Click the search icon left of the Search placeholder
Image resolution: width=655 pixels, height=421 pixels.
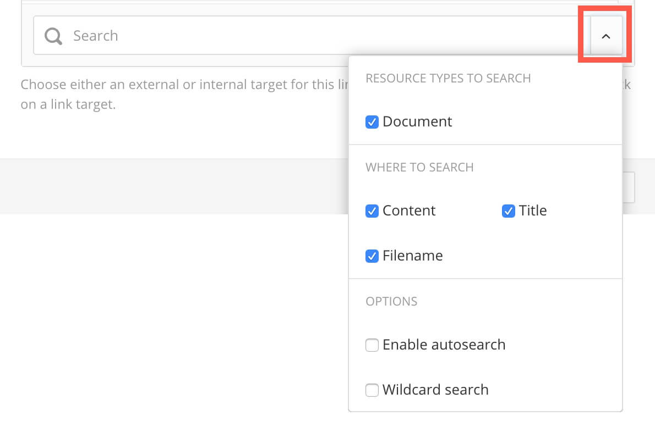pos(52,36)
